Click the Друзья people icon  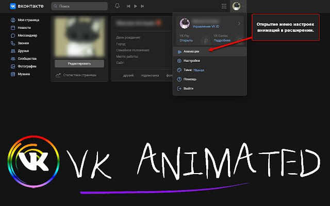tap(13, 51)
